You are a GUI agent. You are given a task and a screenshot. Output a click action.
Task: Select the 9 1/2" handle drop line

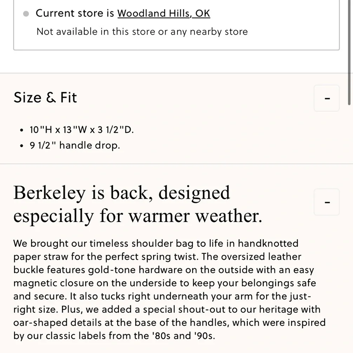75,145
